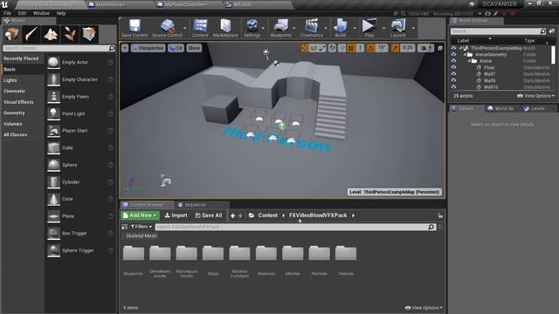Toggle visibility of ArenaGeometry folder
This screenshot has width=559, height=314.
point(453,54)
